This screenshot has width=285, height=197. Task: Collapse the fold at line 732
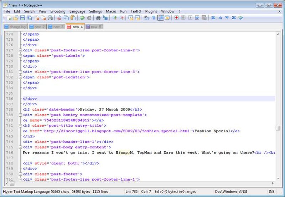click(20, 77)
